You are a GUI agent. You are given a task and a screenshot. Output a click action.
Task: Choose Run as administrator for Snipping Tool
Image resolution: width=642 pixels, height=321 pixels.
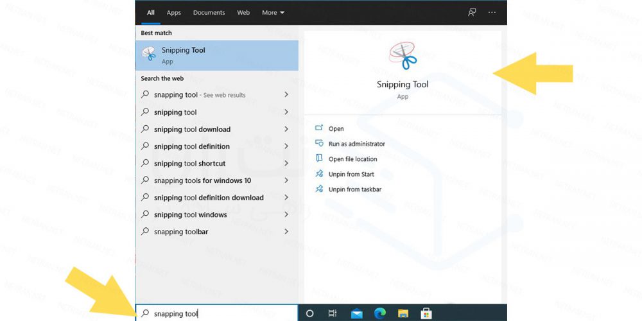356,144
